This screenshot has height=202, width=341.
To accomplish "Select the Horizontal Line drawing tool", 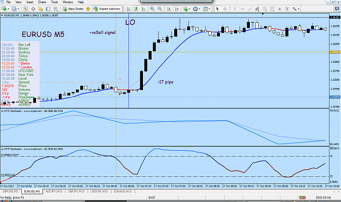I will coord(242,9).
